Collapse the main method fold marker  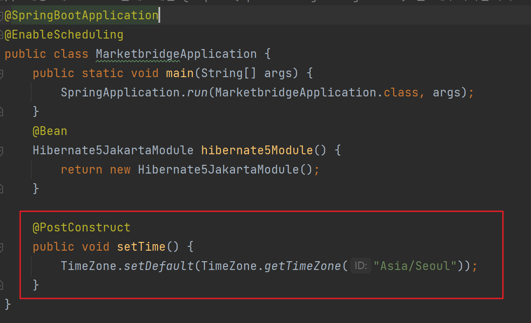(x=1, y=74)
